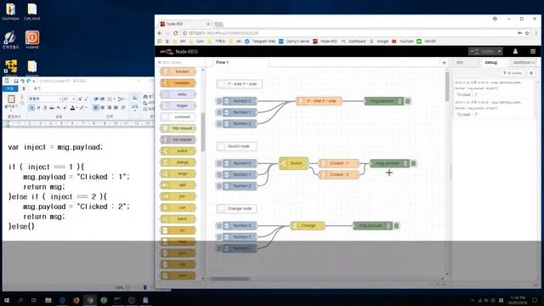Open the WordPad font family combo box
Viewport: 544px width, 306px height.
coord(45,99)
